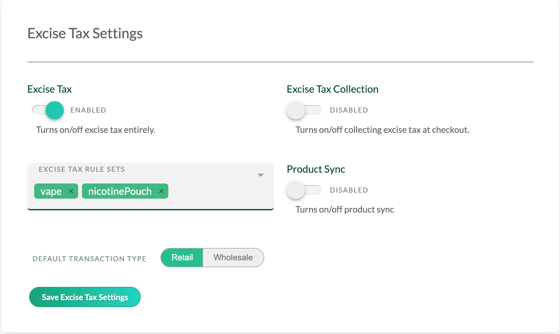Switch to Wholesale transaction type

[233, 257]
